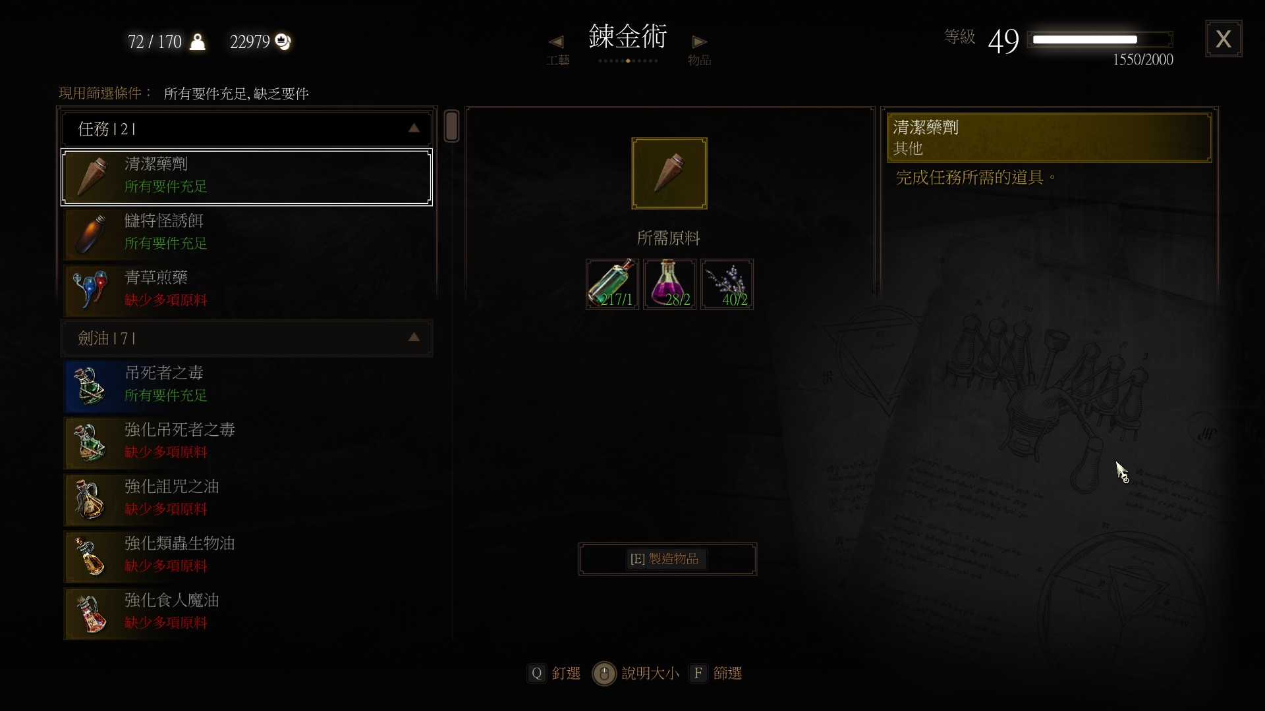Collapse the 劍油 category arrow
This screenshot has height=711, width=1265.
(414, 338)
